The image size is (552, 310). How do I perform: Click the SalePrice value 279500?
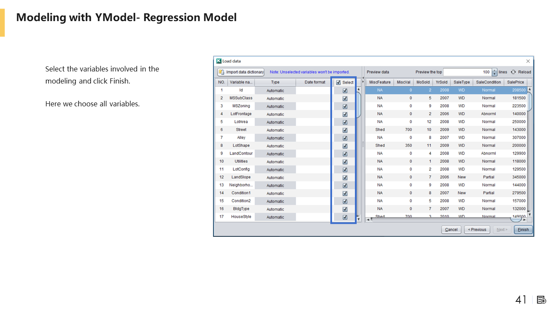[x=519, y=193]
